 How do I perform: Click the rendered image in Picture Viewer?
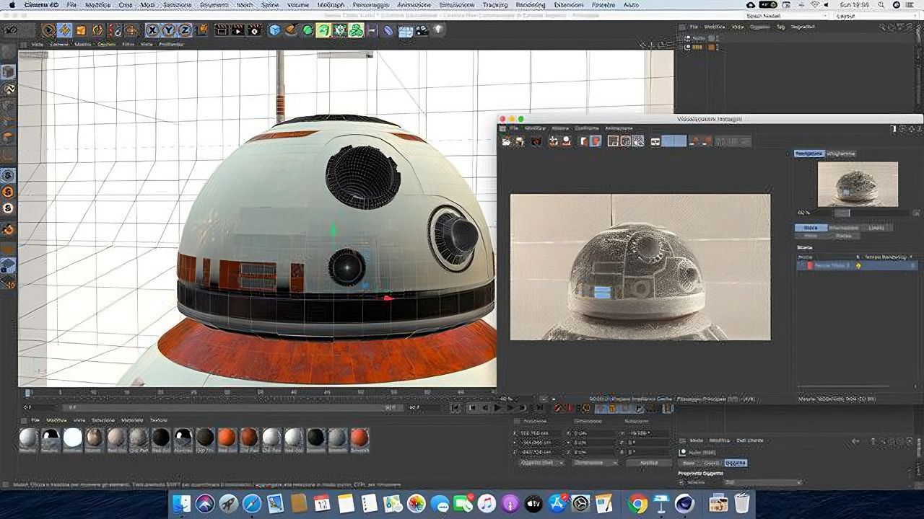click(x=640, y=267)
